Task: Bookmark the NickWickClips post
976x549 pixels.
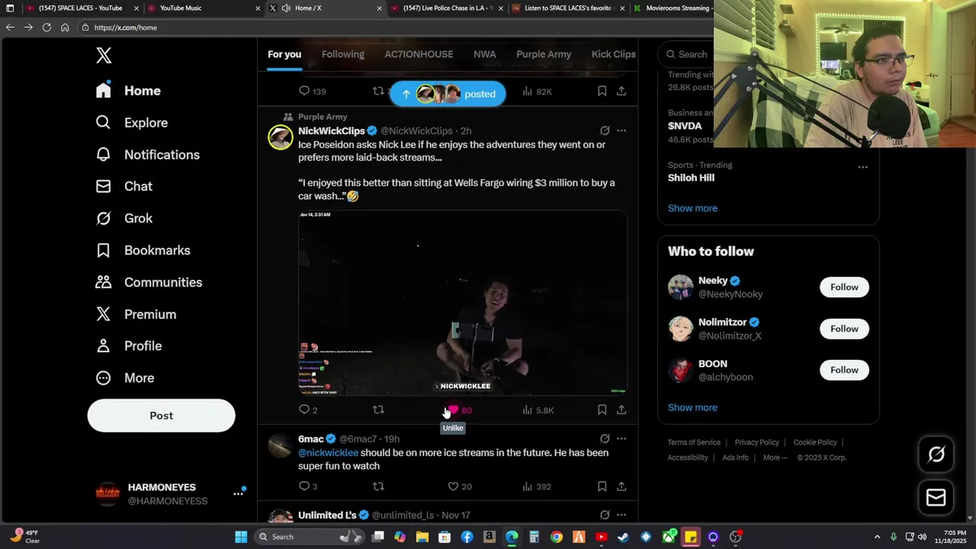Action: pyautogui.click(x=602, y=410)
